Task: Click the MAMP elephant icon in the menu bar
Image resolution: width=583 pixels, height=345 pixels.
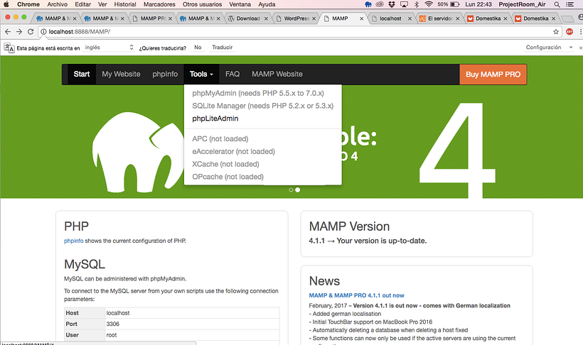Action: click(x=368, y=4)
